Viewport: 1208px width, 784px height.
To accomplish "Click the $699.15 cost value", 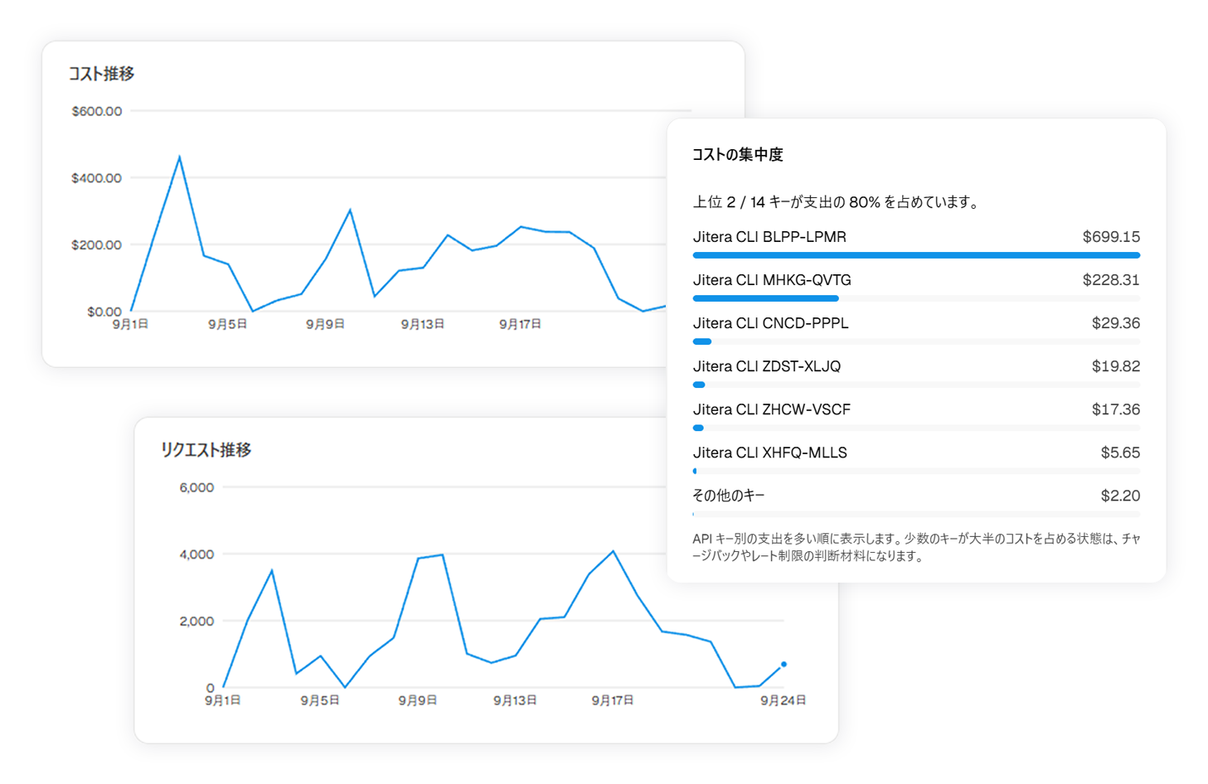I will (x=1111, y=237).
